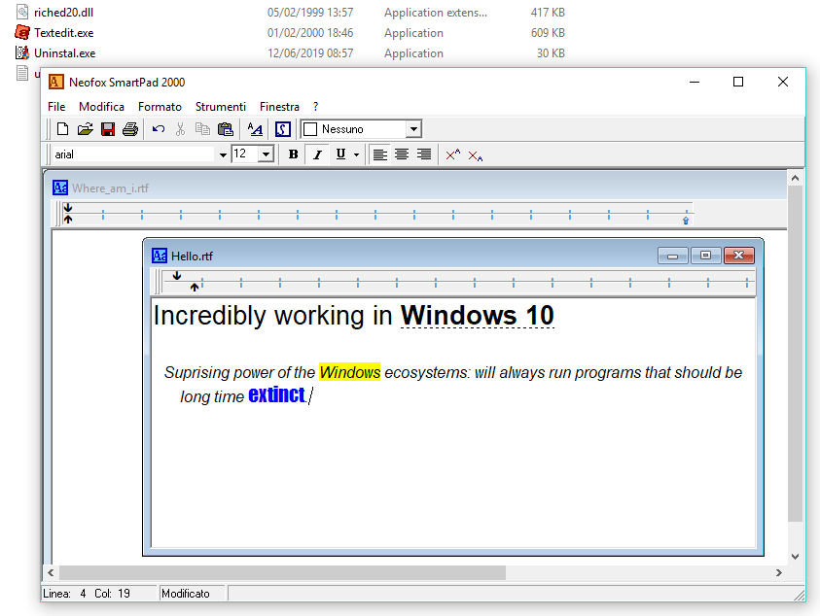Click into the font name field showing arial
Screen dimensions: 820x616
pyautogui.click(x=134, y=154)
